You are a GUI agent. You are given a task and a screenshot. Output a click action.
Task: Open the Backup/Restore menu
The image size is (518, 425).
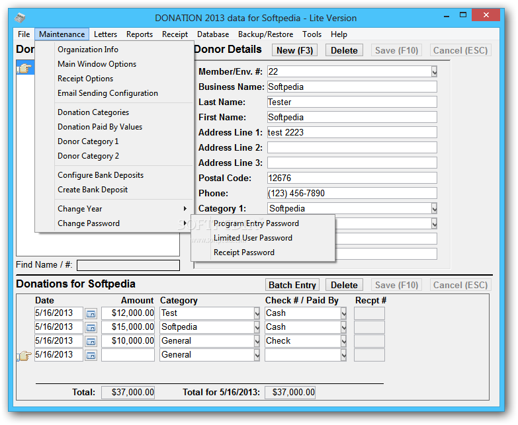[265, 34]
